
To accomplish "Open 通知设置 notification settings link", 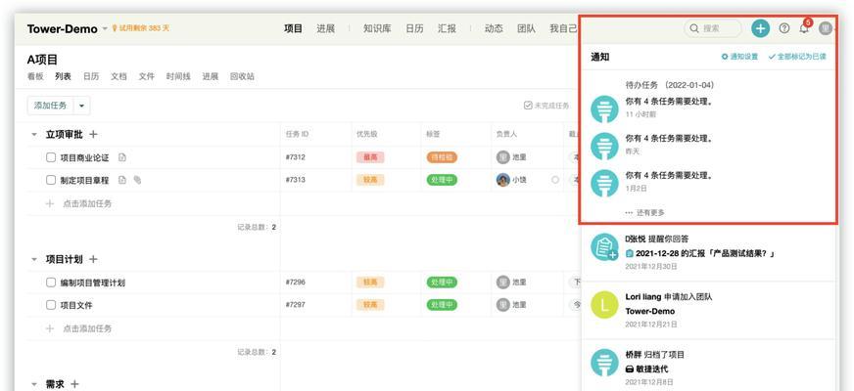I will click(739, 57).
